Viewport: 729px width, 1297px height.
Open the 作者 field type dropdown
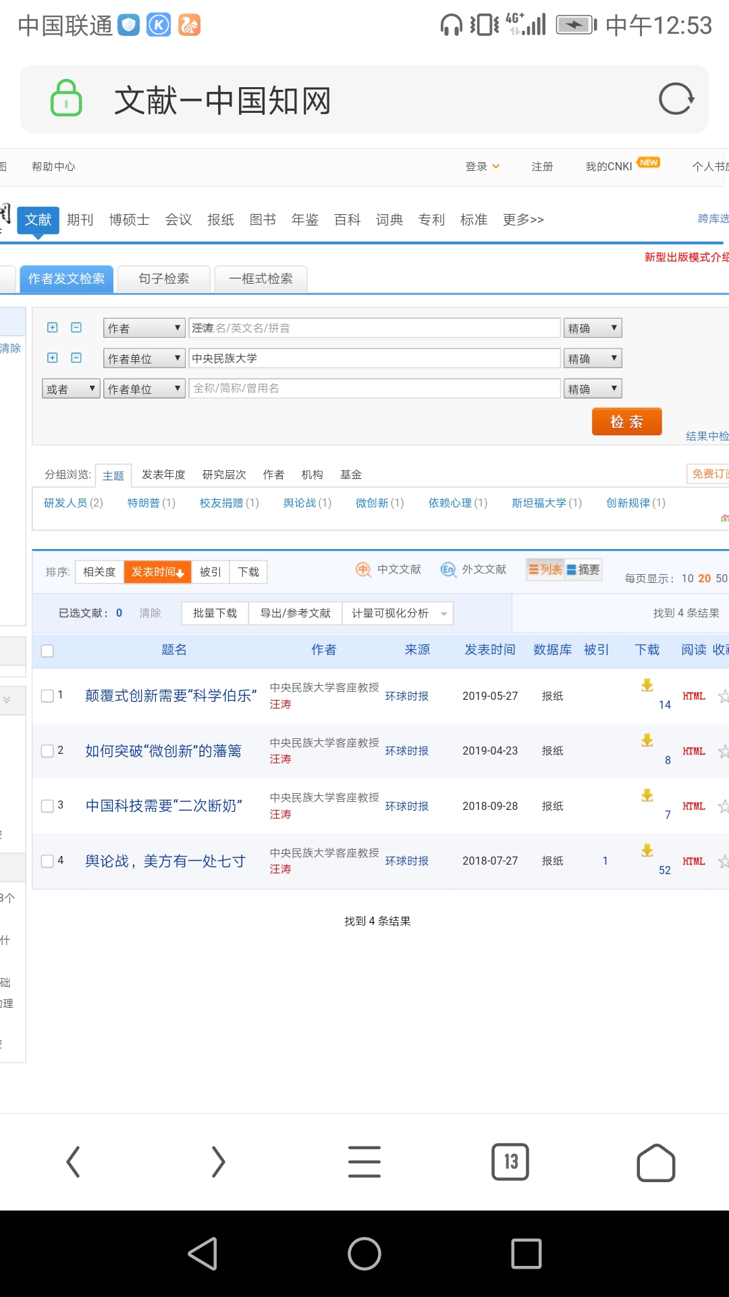144,328
